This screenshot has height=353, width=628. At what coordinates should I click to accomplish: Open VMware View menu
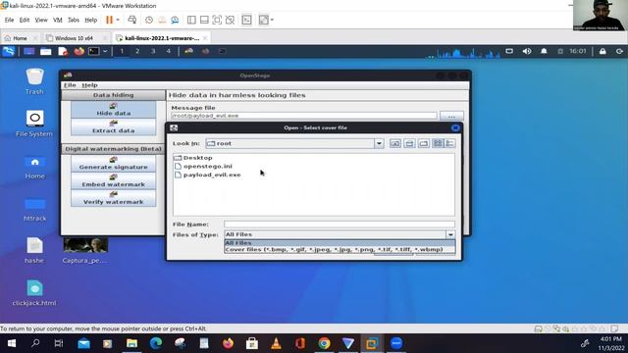point(41,20)
